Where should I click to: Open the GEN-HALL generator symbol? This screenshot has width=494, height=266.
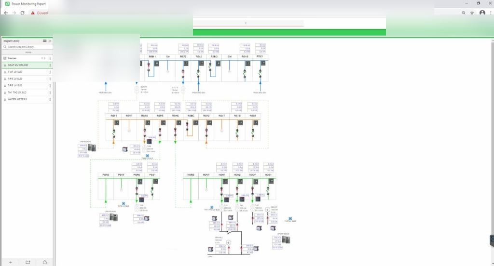pyautogui.click(x=228, y=242)
